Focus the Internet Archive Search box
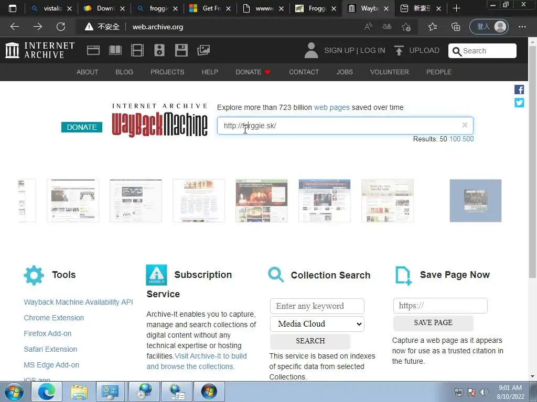 click(482, 51)
